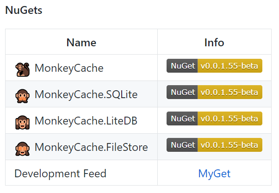The image size is (279, 193).
Task: Click the hear-no-evil monkey emoji icon
Action: coord(22,122)
